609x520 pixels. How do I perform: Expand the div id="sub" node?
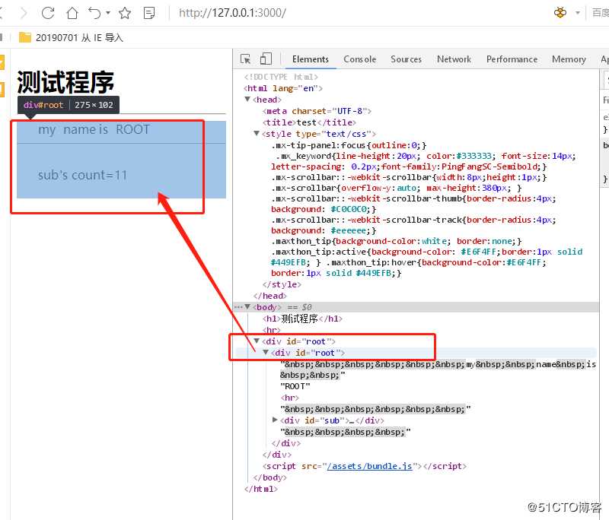pyautogui.click(x=275, y=420)
